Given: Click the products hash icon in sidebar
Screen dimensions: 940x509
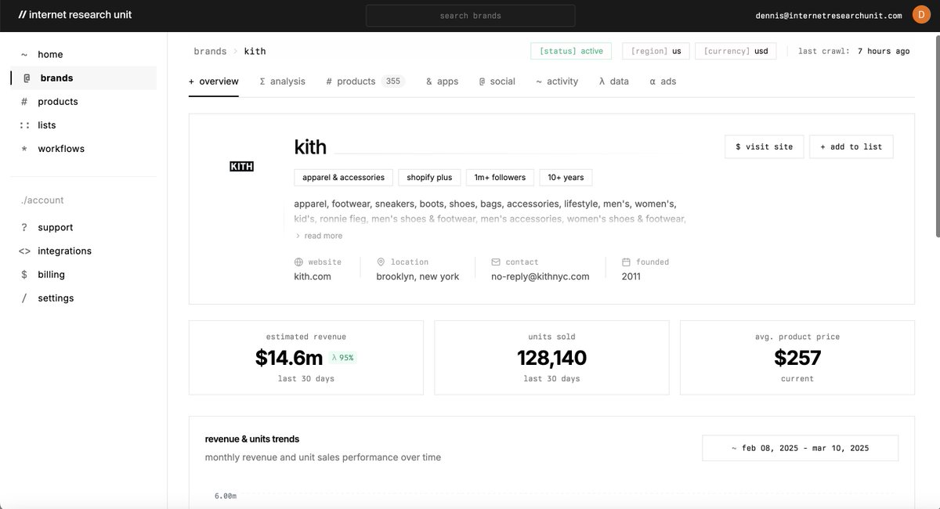Looking at the screenshot, I should point(24,102).
